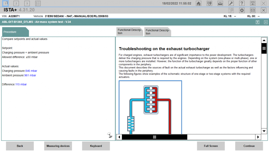The height and width of the screenshot is (151, 269).
Task: Click the Compare setpoints and actual values line
Action: click(x=24, y=39)
